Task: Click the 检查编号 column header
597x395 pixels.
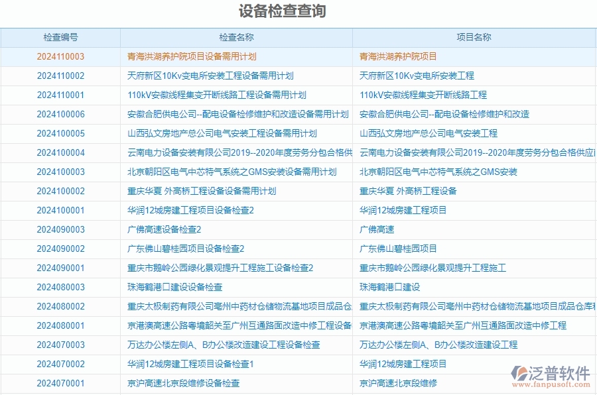Action: point(62,37)
